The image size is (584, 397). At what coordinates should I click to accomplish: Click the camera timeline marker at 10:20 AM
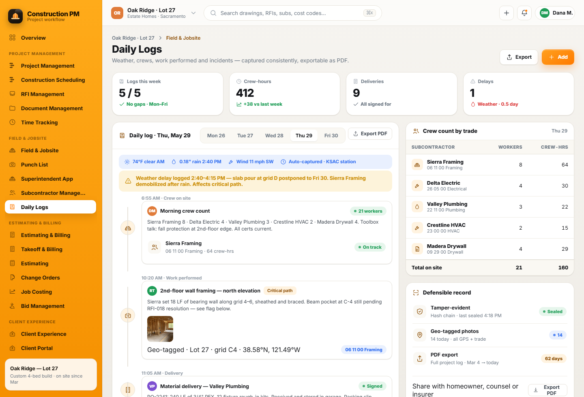pos(128,315)
